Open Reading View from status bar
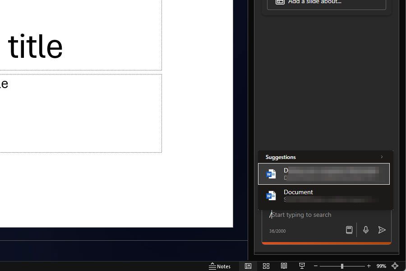The width and height of the screenshot is (406, 271). [x=284, y=266]
